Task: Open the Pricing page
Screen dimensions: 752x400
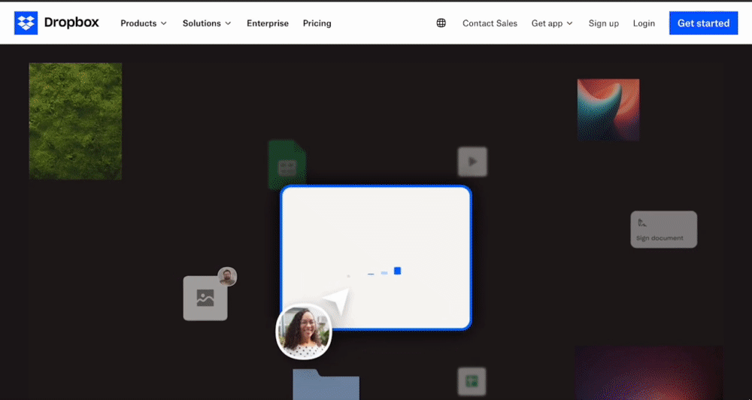Action: click(x=317, y=23)
